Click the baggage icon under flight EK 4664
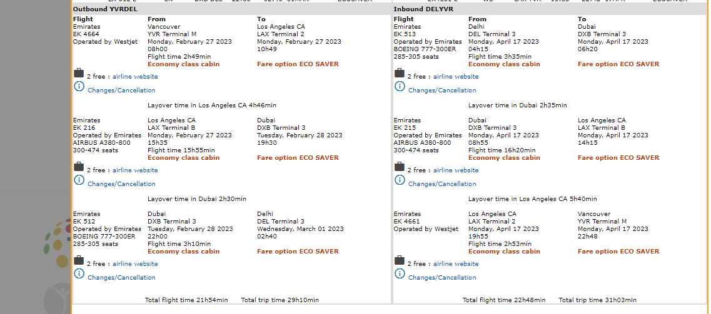 point(79,74)
